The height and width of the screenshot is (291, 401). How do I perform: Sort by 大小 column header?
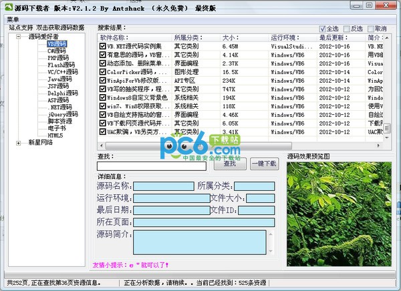pyautogui.click(x=244, y=38)
